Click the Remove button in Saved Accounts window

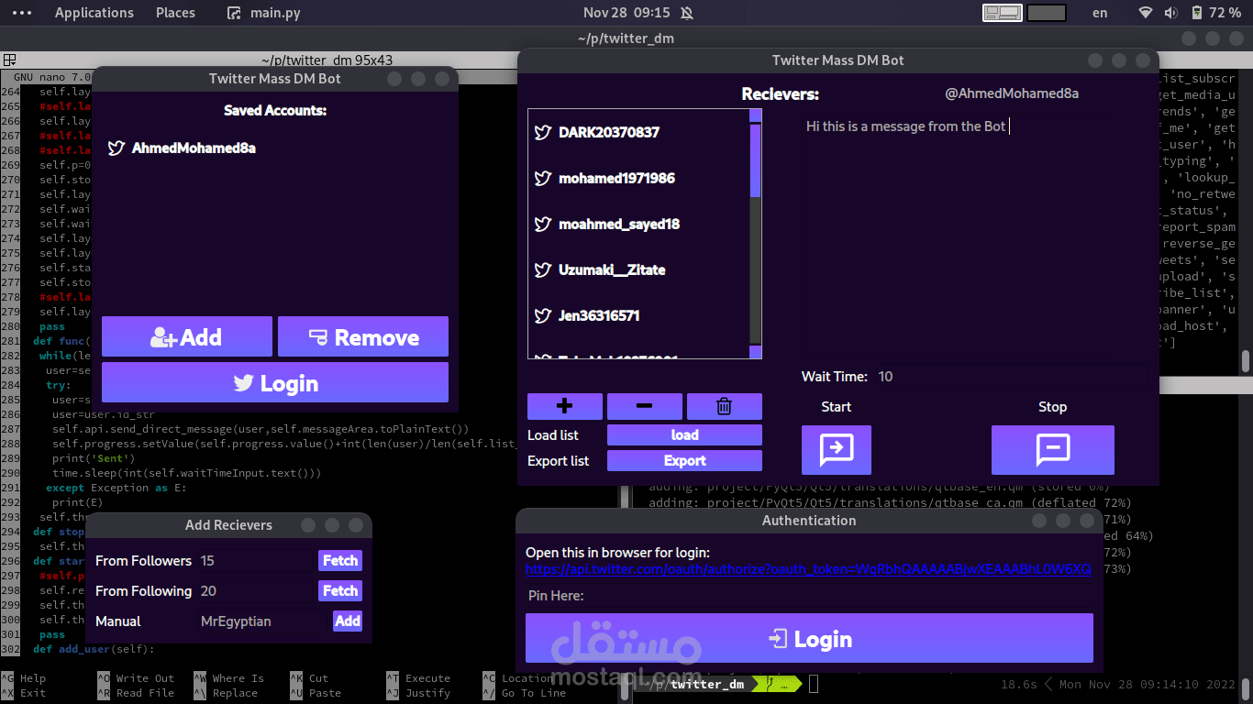pos(363,336)
